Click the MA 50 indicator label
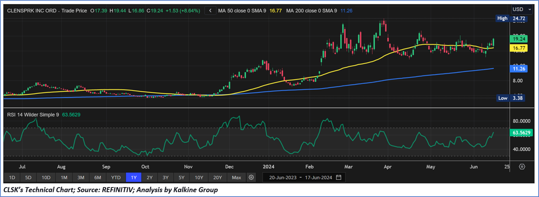This screenshot has height=197, width=539. 242,11
